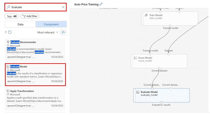
Task: Select the Evaluate Model component card
Action: click(x=35, y=75)
